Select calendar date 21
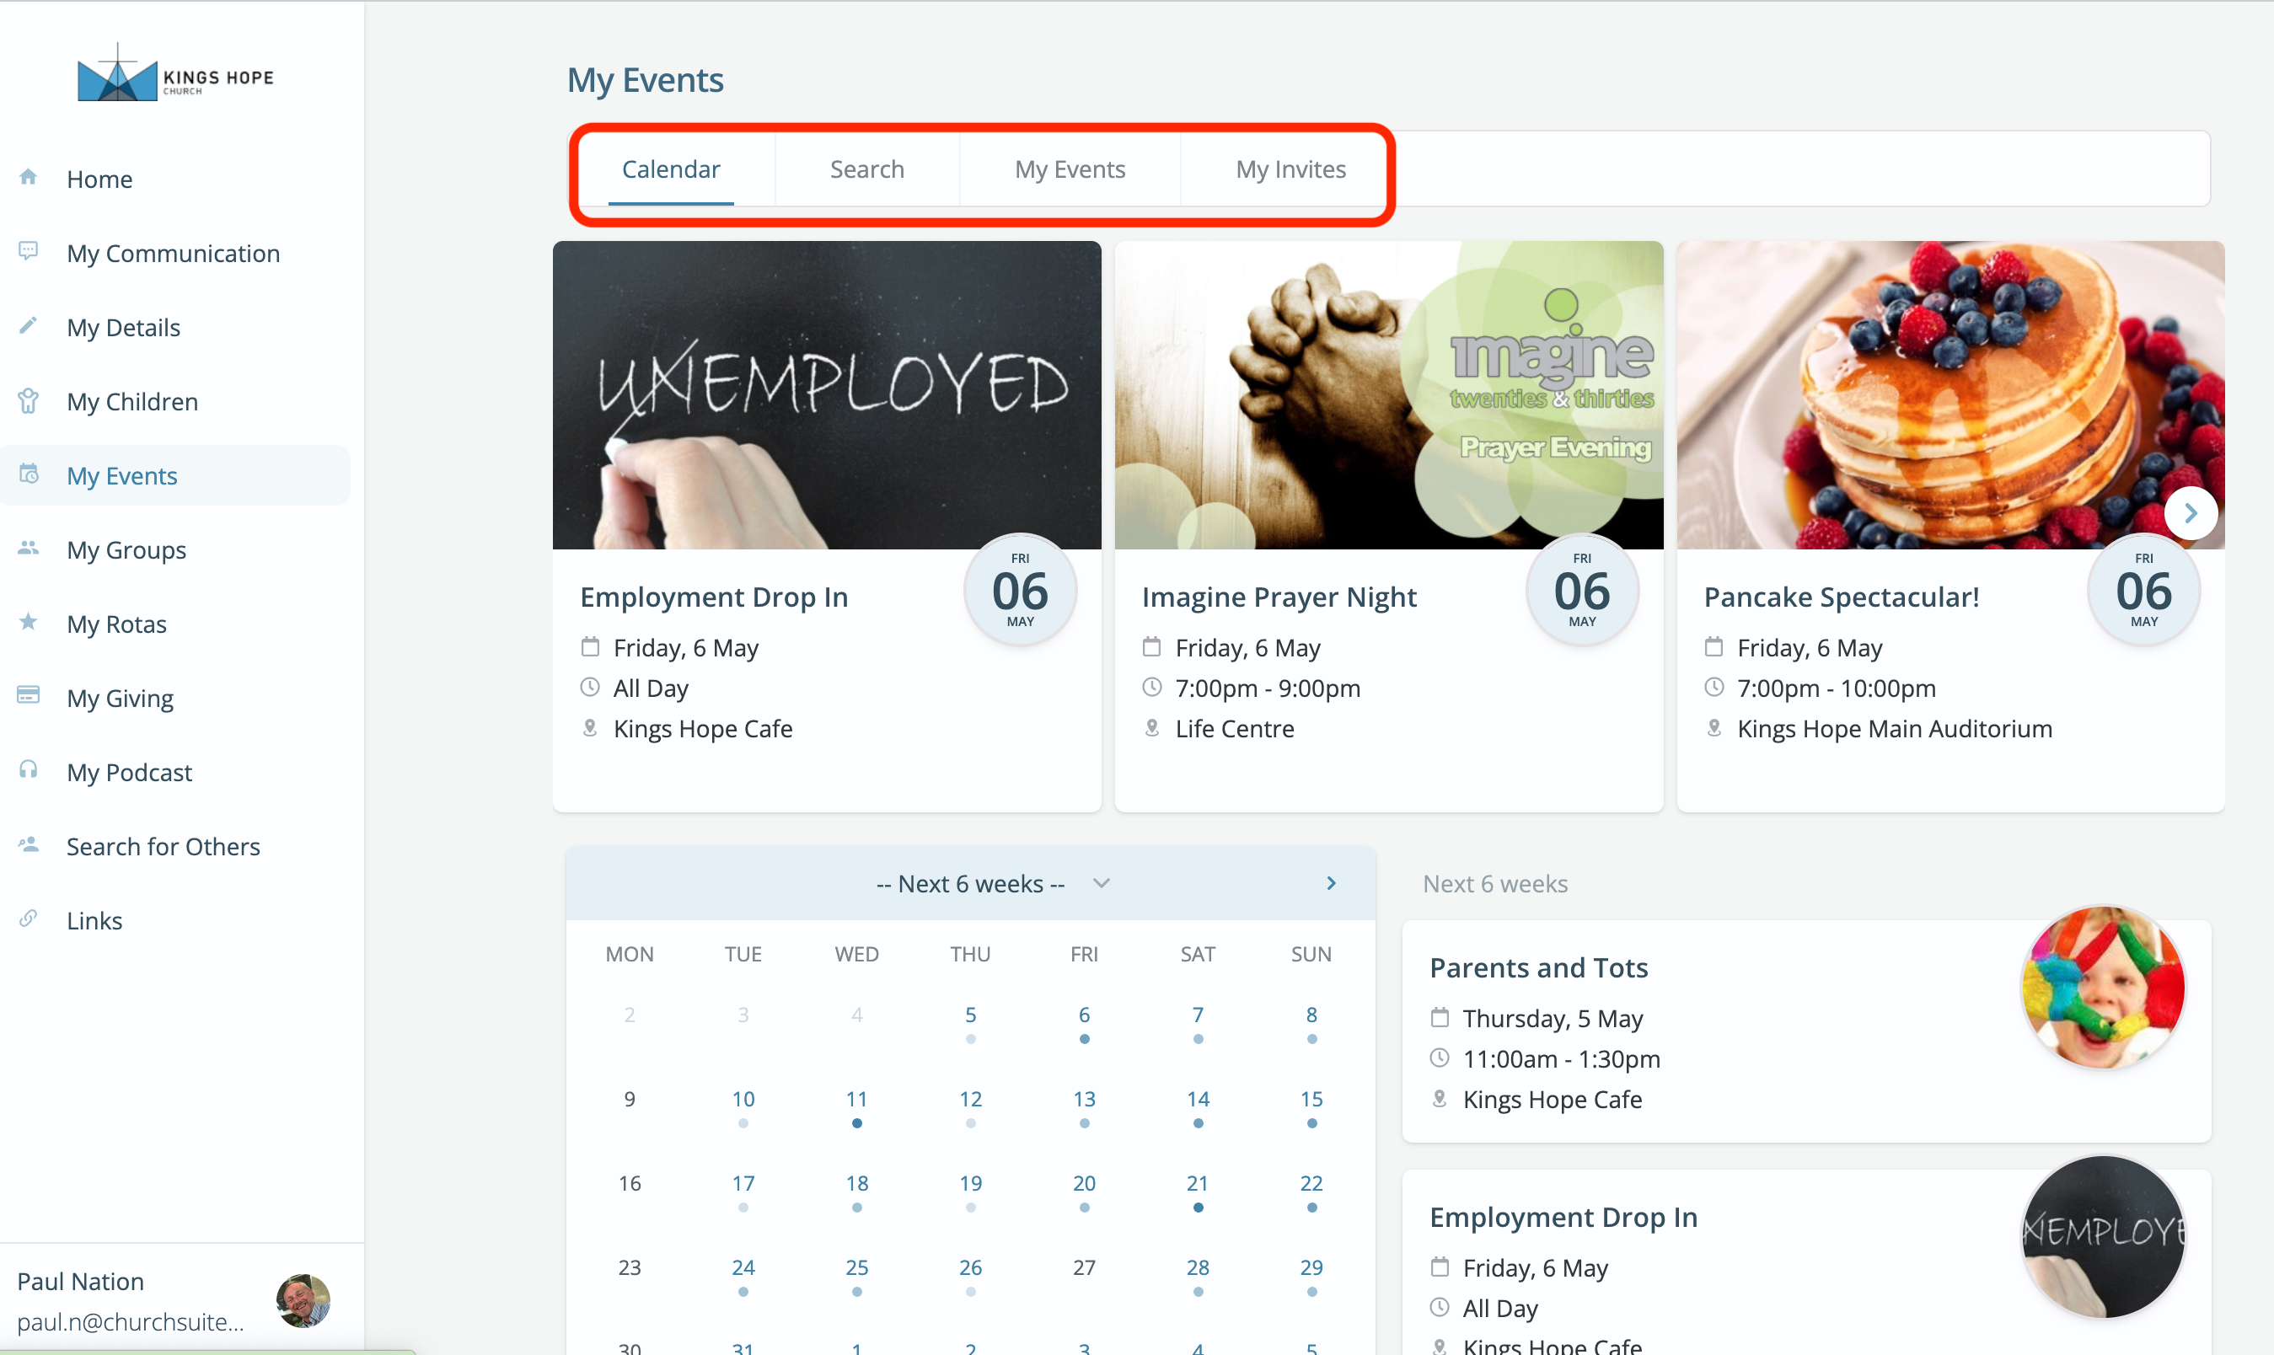 pyautogui.click(x=1198, y=1182)
